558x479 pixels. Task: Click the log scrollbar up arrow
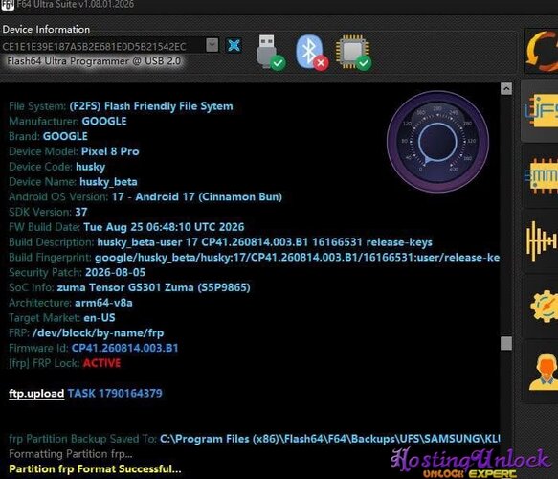(506, 89)
